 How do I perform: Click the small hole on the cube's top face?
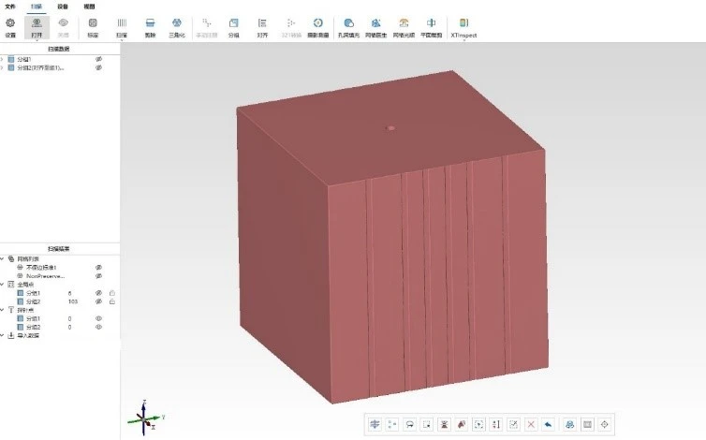pos(391,128)
